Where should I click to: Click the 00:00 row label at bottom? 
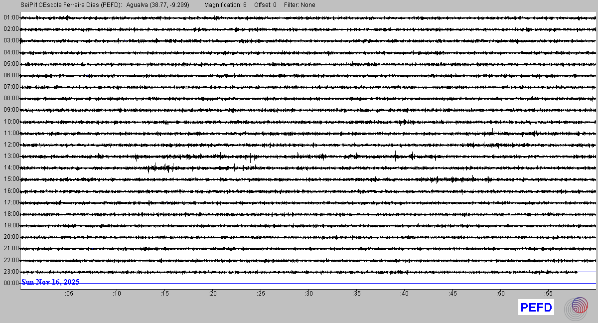(11, 283)
